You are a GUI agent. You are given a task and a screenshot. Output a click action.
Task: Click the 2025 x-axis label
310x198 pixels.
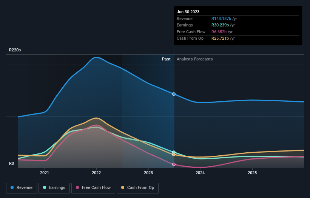point(252,173)
